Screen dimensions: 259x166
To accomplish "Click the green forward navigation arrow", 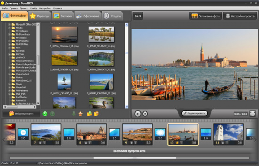I will click(52, 114).
